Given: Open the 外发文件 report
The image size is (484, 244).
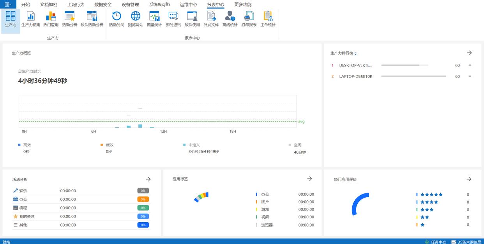Looking at the screenshot, I should point(211,19).
